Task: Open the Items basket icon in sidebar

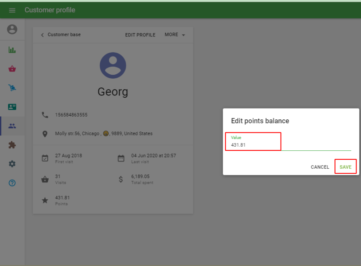Action: tap(12, 69)
